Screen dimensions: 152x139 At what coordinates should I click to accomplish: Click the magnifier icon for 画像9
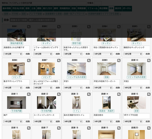pos(119,60)
